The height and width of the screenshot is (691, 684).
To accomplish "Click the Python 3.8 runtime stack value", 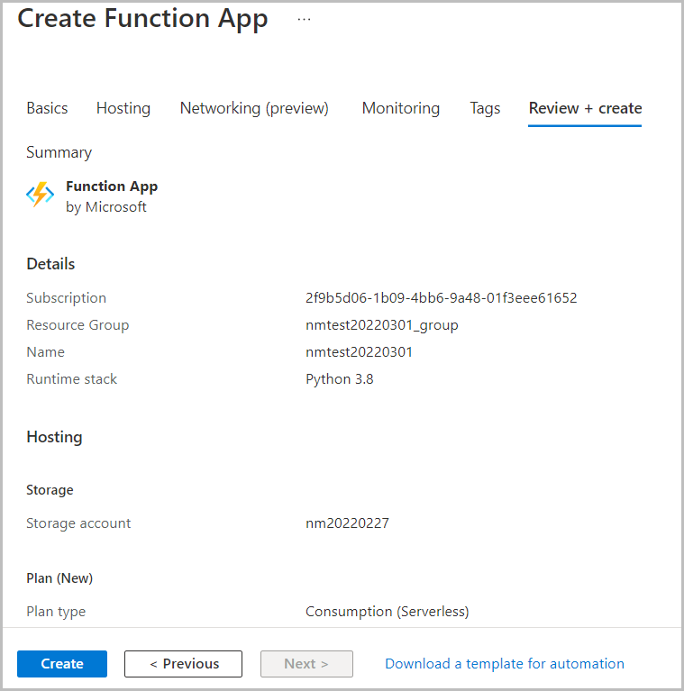I will pos(339,379).
